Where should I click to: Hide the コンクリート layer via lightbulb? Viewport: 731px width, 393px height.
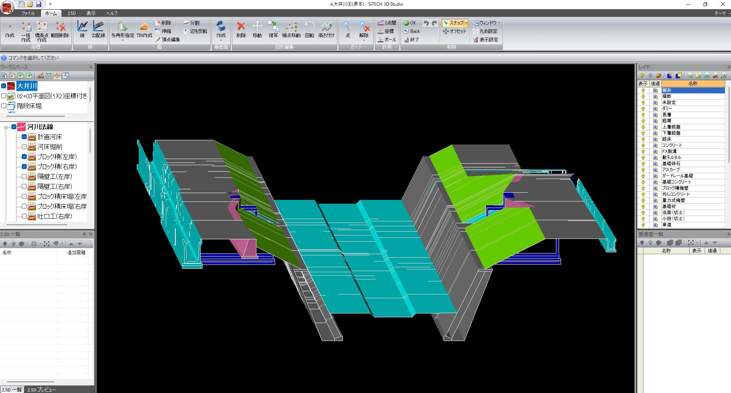pyautogui.click(x=643, y=145)
